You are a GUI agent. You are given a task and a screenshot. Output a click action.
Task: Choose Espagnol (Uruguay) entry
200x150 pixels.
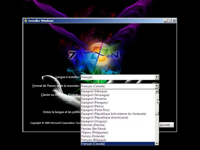click(x=118, y=121)
